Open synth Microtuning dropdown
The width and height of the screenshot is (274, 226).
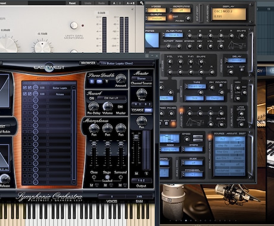(x=181, y=10)
